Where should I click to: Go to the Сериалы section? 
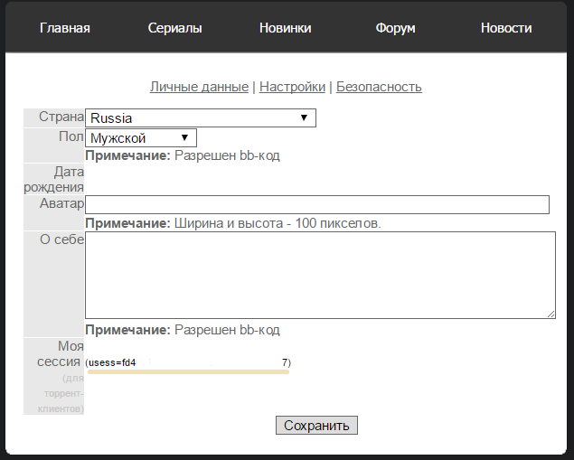(175, 28)
